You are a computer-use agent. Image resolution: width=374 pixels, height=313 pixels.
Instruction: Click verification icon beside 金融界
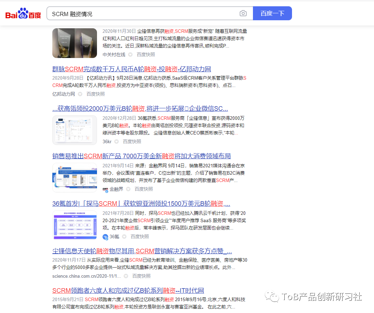(128, 189)
